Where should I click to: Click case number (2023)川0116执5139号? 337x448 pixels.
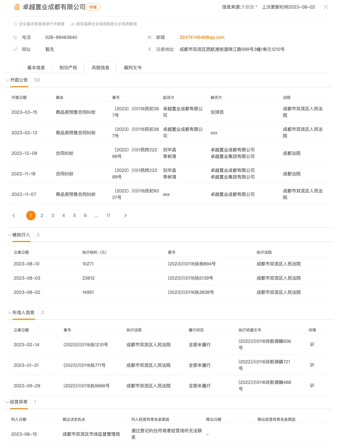190,278
